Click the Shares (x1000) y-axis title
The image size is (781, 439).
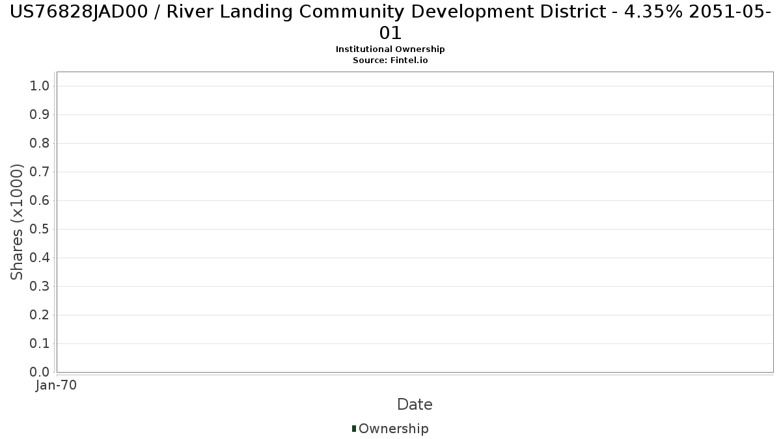17,222
